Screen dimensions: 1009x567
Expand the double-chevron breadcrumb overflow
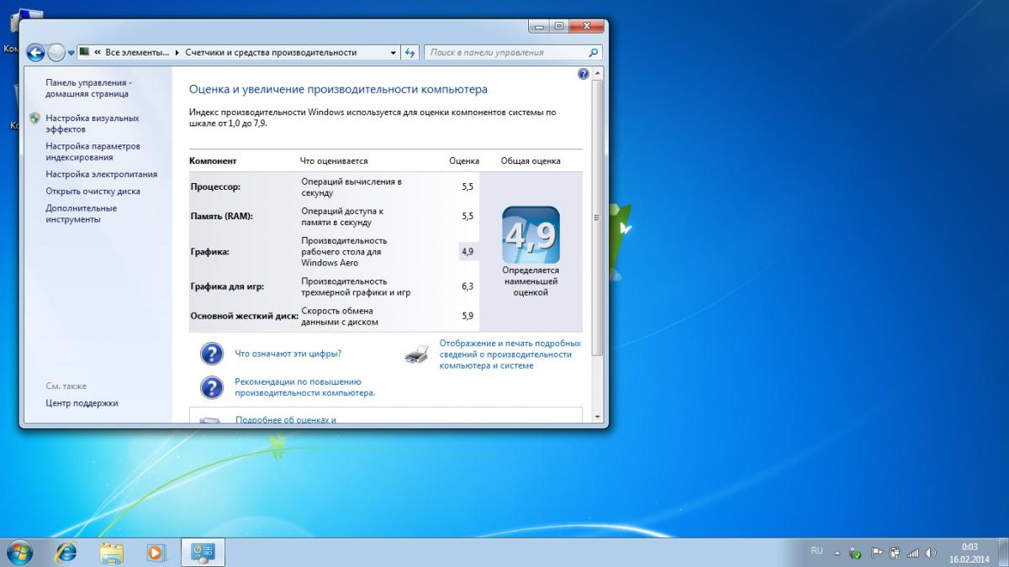click(98, 52)
